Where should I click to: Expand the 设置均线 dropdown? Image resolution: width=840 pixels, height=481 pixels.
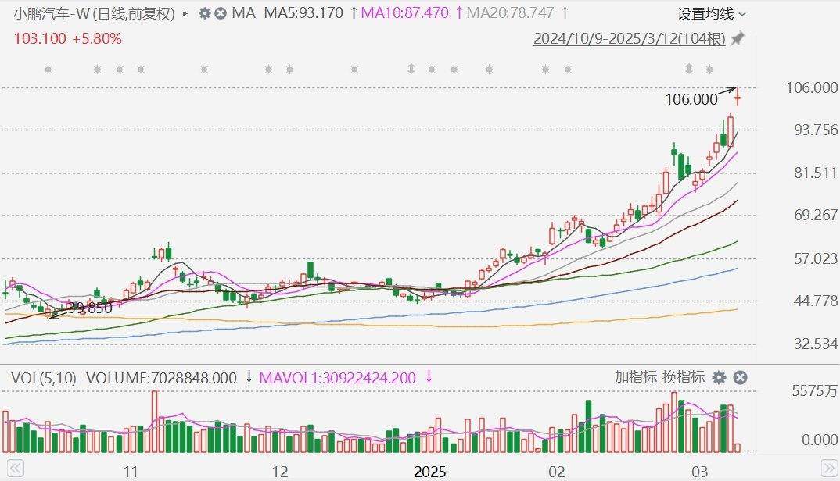tap(712, 13)
